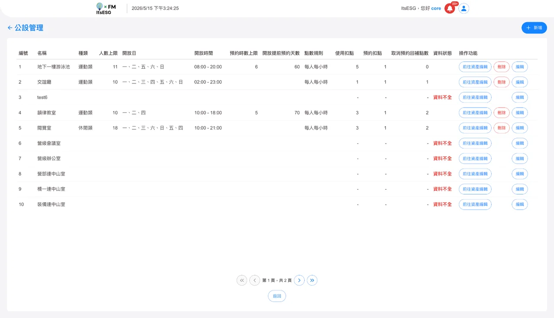
Task: Open 前往資產編輯 for test6
Action: (475, 97)
